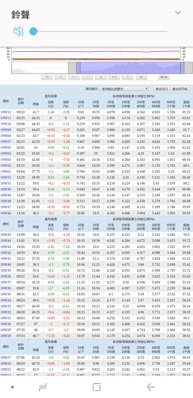
Task: Open week link 19W12
Action: click(6, 112)
